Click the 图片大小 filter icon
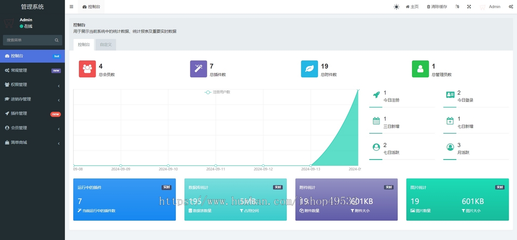517x240 pixels. [464, 211]
